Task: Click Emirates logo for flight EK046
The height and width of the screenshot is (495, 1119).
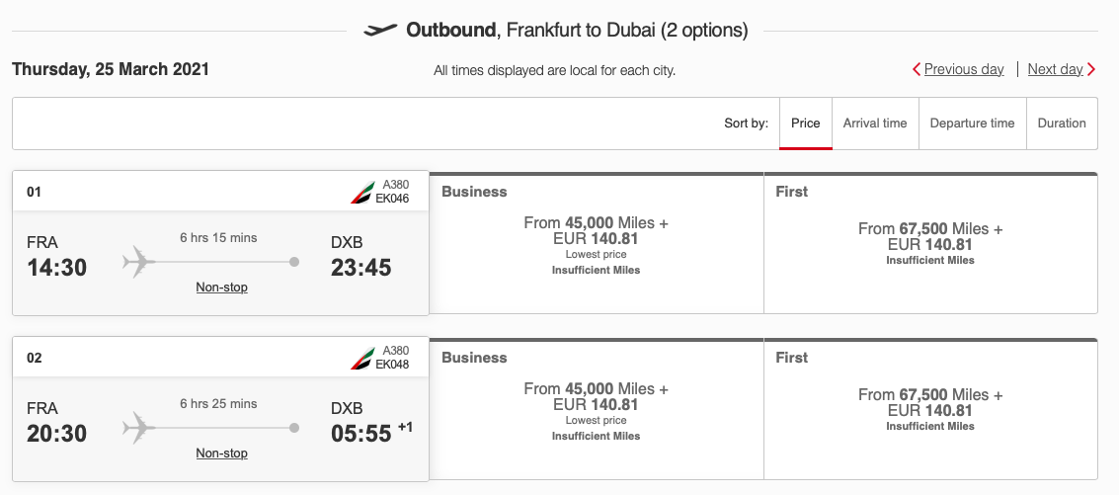Action: click(x=362, y=192)
